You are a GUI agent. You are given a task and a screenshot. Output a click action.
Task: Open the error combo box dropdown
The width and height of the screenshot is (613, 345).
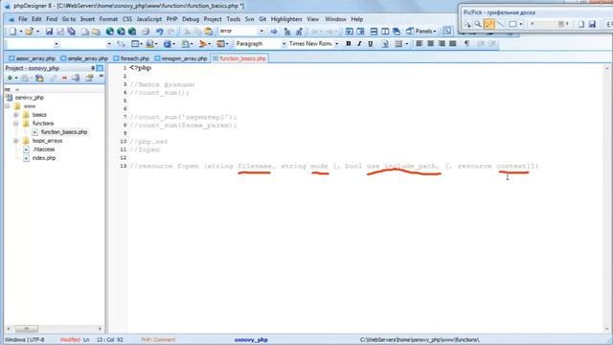coord(261,32)
